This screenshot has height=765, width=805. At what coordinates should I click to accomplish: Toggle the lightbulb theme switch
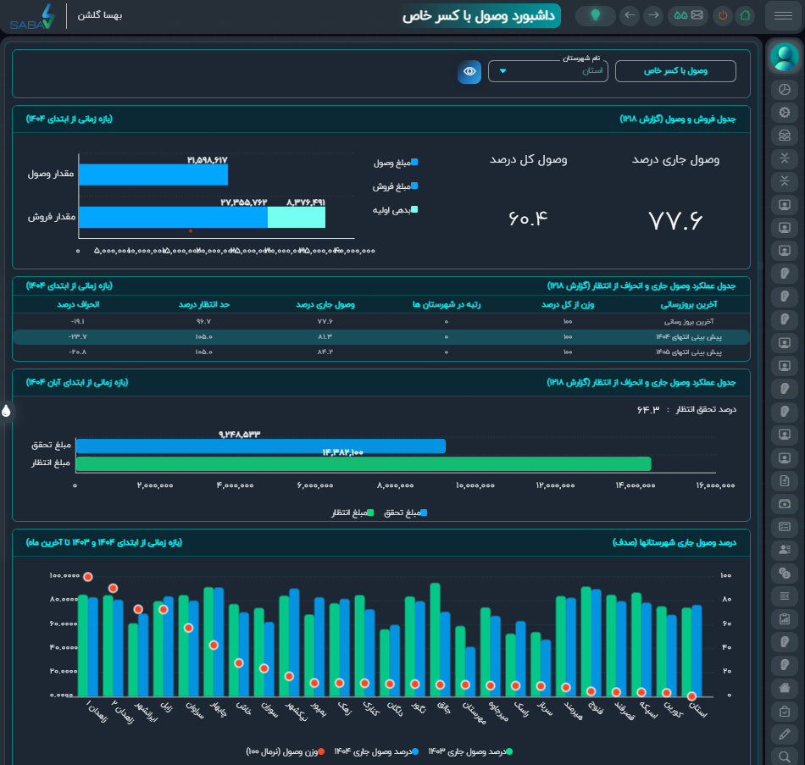[x=596, y=15]
